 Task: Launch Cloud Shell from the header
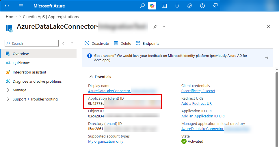coord(164,6)
